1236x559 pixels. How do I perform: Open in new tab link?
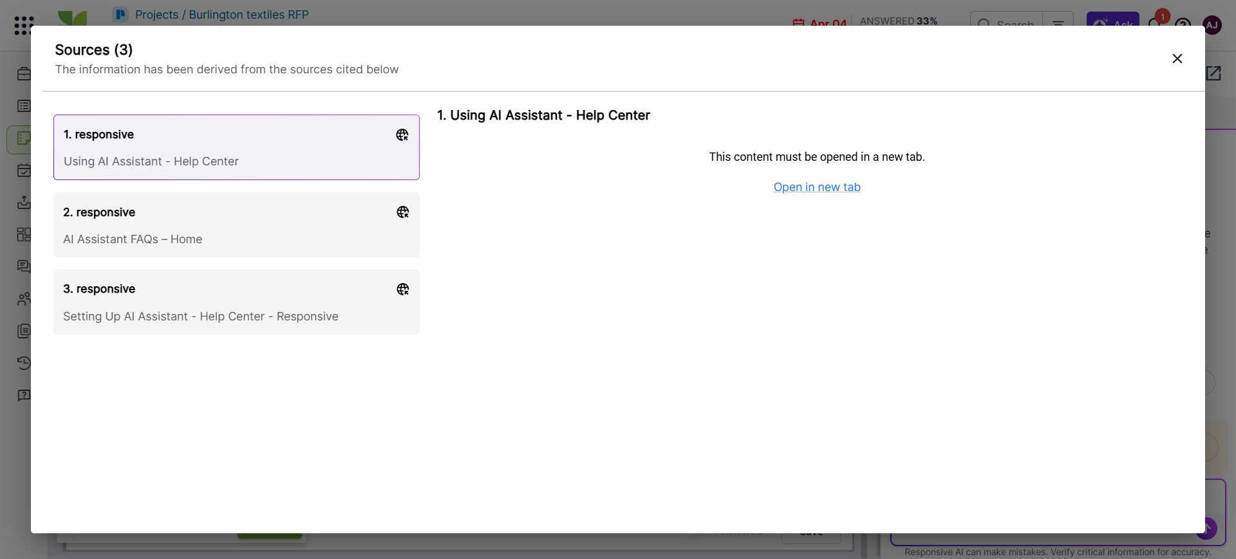point(817,187)
